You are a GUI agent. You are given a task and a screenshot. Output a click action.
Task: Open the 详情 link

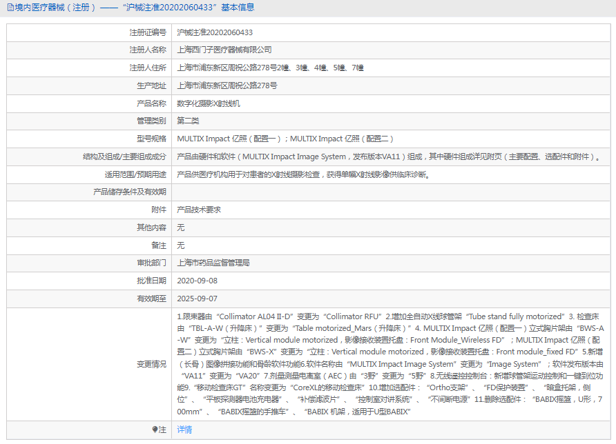(186, 430)
